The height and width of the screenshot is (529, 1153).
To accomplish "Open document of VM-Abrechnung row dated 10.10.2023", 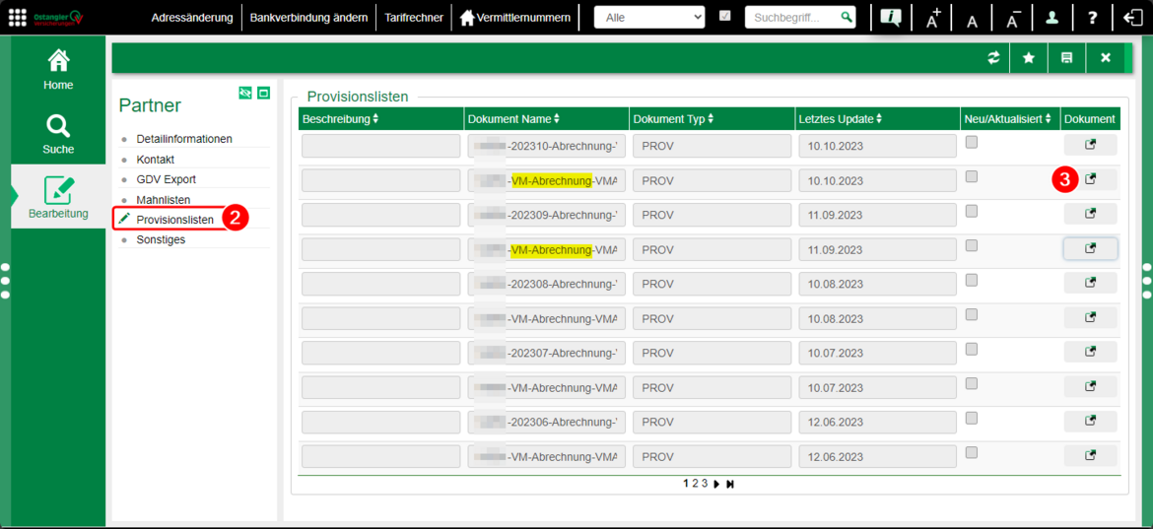I will point(1091,179).
